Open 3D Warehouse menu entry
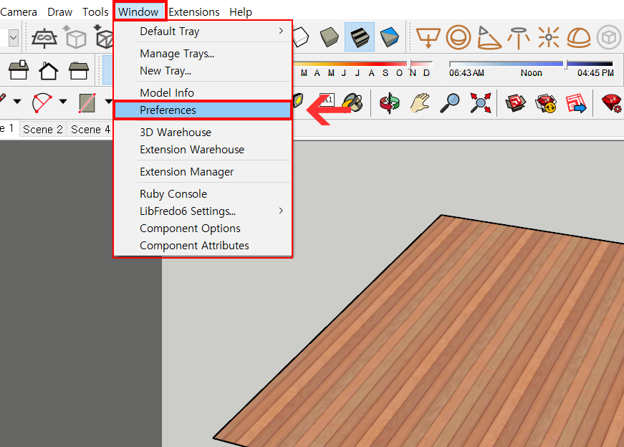 point(203,132)
